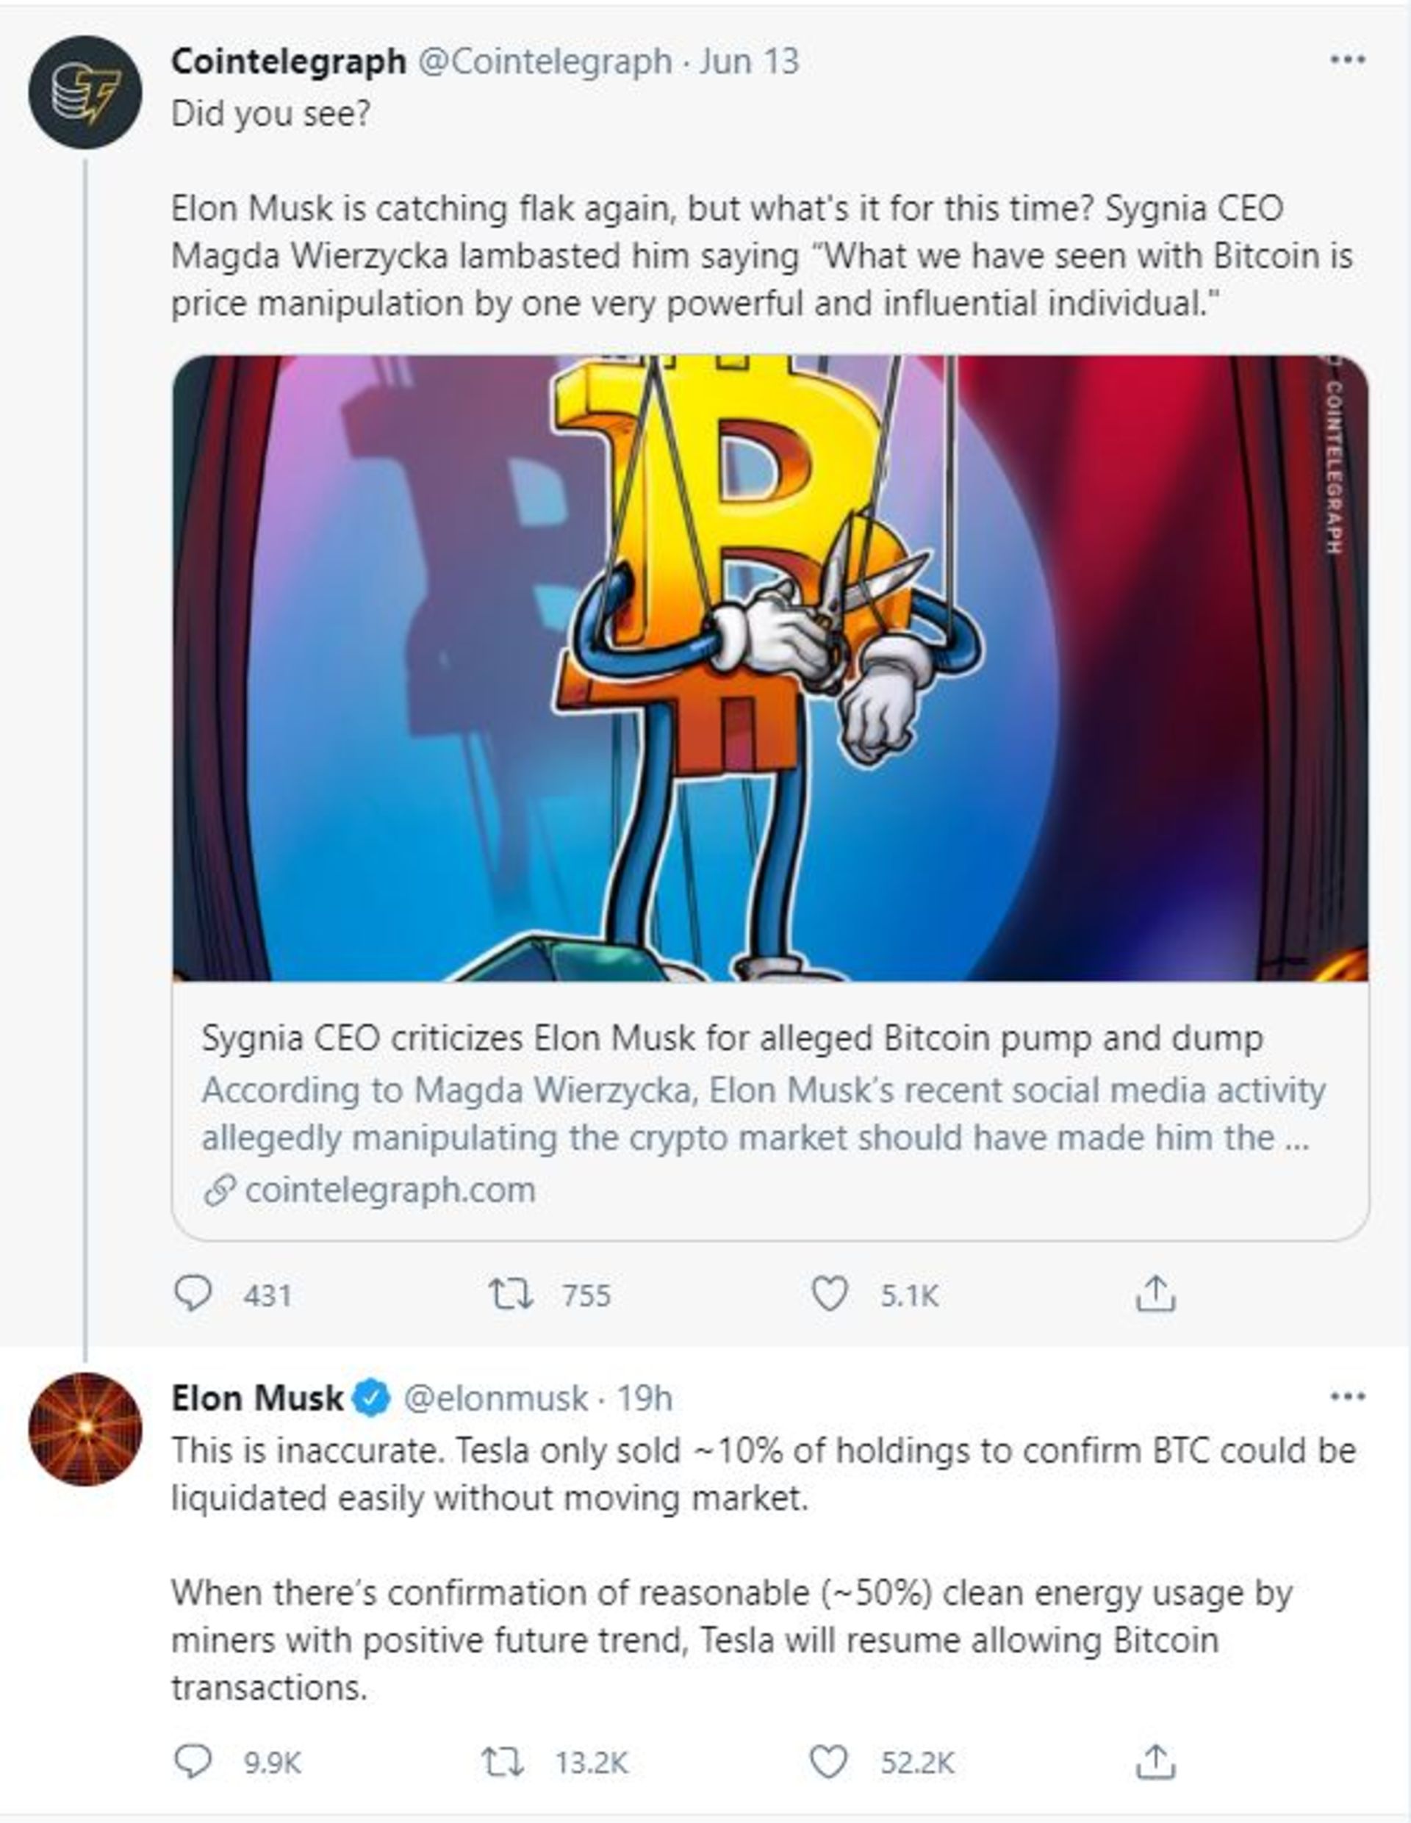Open the Bitcoin puppet article image
The image size is (1411, 1823).
point(769,668)
